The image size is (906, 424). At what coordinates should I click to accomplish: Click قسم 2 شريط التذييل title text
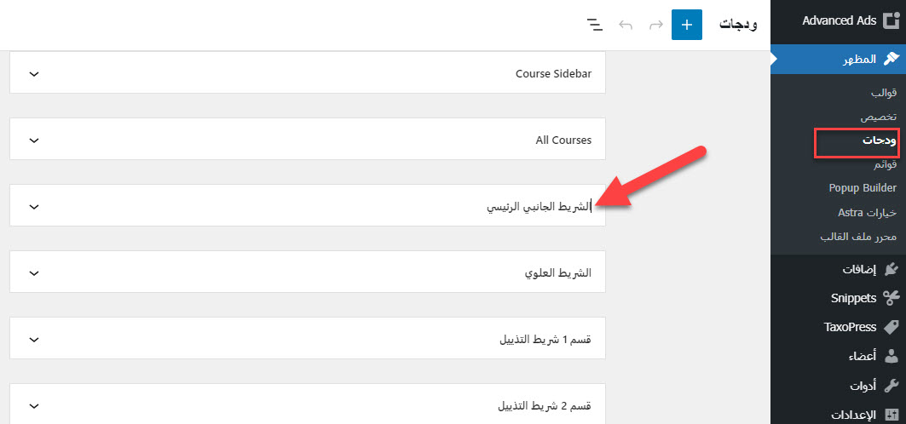click(545, 405)
